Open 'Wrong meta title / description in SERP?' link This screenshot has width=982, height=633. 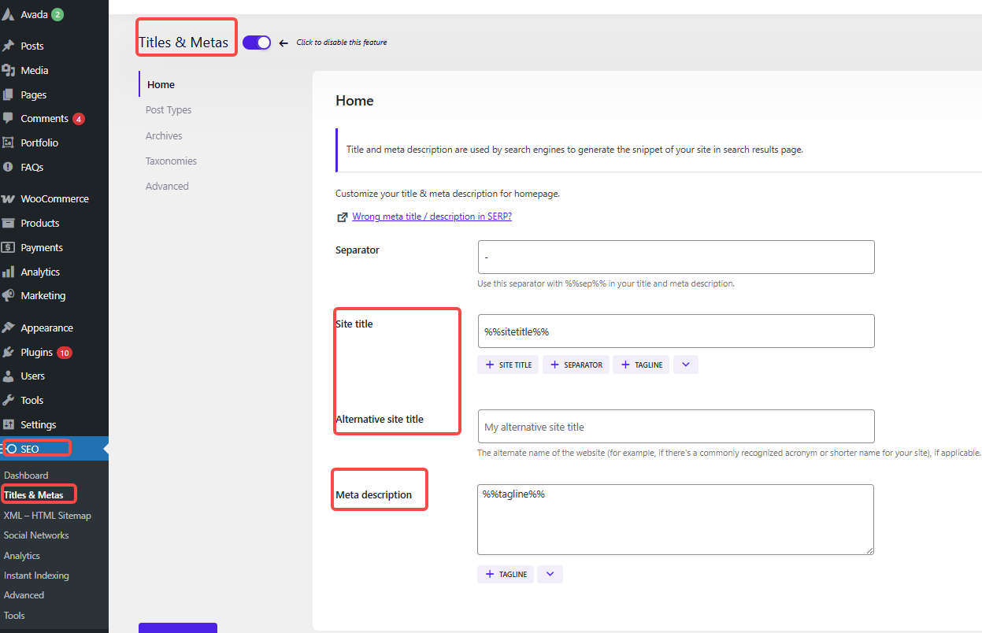pos(432,217)
